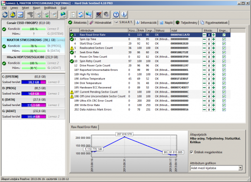251x182 pixels.
Task: Toggle enable checkbox for Ultra ATA CRC Error Count
Action: [x=224, y=101]
